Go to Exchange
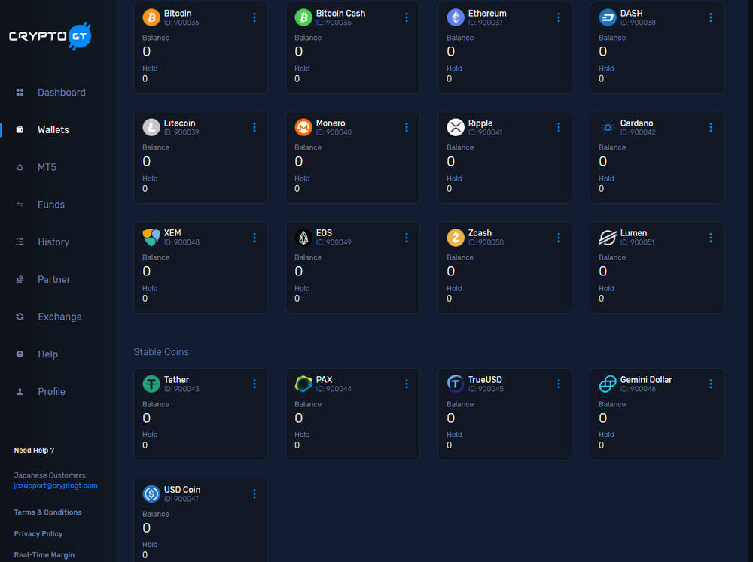Screen dimensions: 753x562 click(x=59, y=317)
